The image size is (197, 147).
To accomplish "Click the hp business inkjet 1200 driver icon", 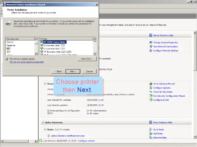I will click(42, 48).
